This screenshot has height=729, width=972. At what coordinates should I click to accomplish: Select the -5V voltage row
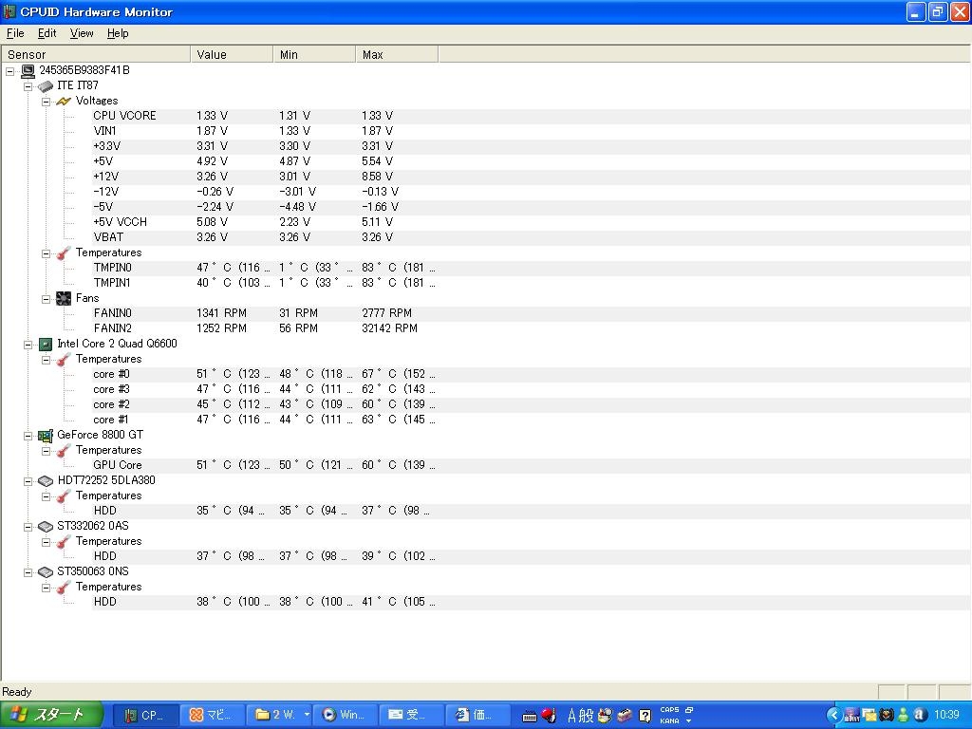point(531,207)
